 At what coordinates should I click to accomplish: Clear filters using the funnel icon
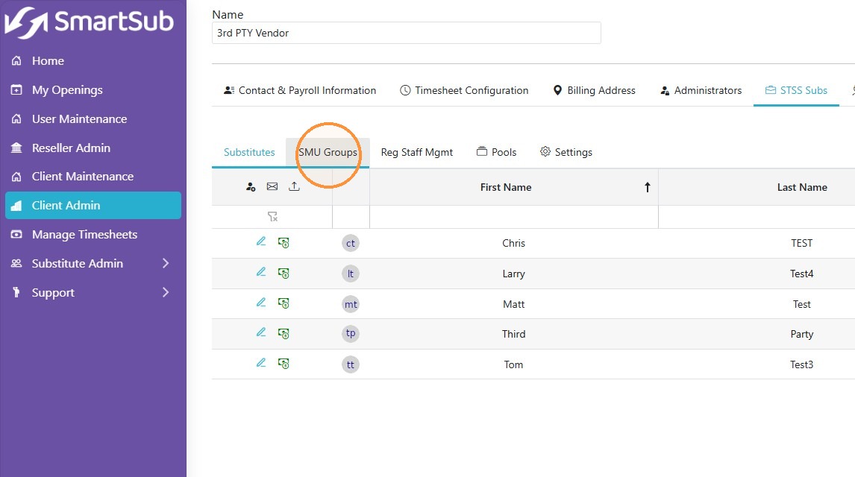tap(272, 217)
